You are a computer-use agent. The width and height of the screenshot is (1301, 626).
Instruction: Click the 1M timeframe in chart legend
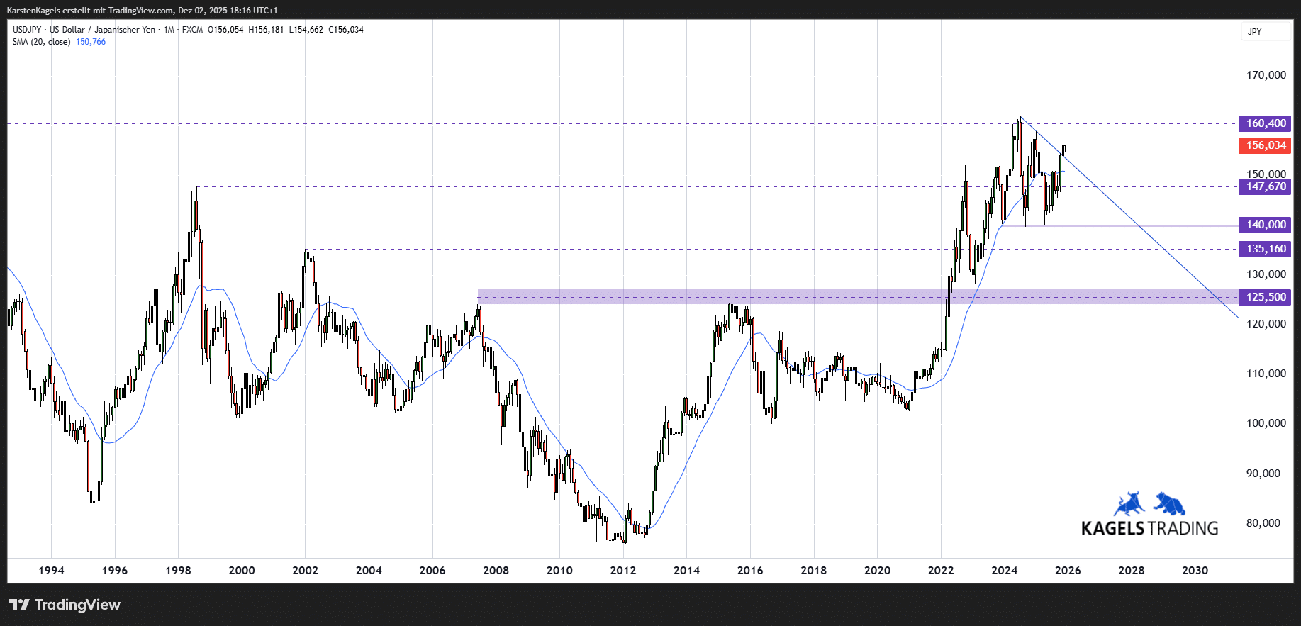(x=169, y=30)
